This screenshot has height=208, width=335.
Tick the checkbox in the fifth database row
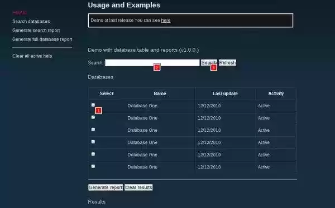coord(93,154)
